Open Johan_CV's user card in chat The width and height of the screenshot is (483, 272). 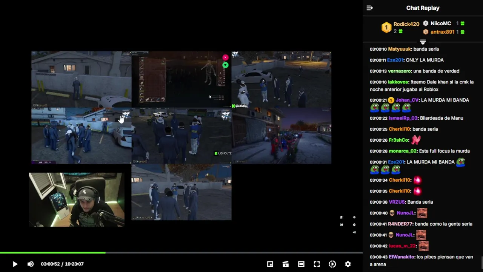tap(407, 100)
